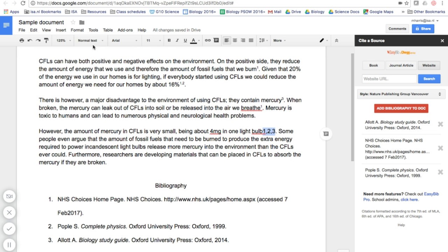The height and width of the screenshot is (252, 448).
Task: Select the Journal Article source tab
Action: pyautogui.click(x=401, y=65)
